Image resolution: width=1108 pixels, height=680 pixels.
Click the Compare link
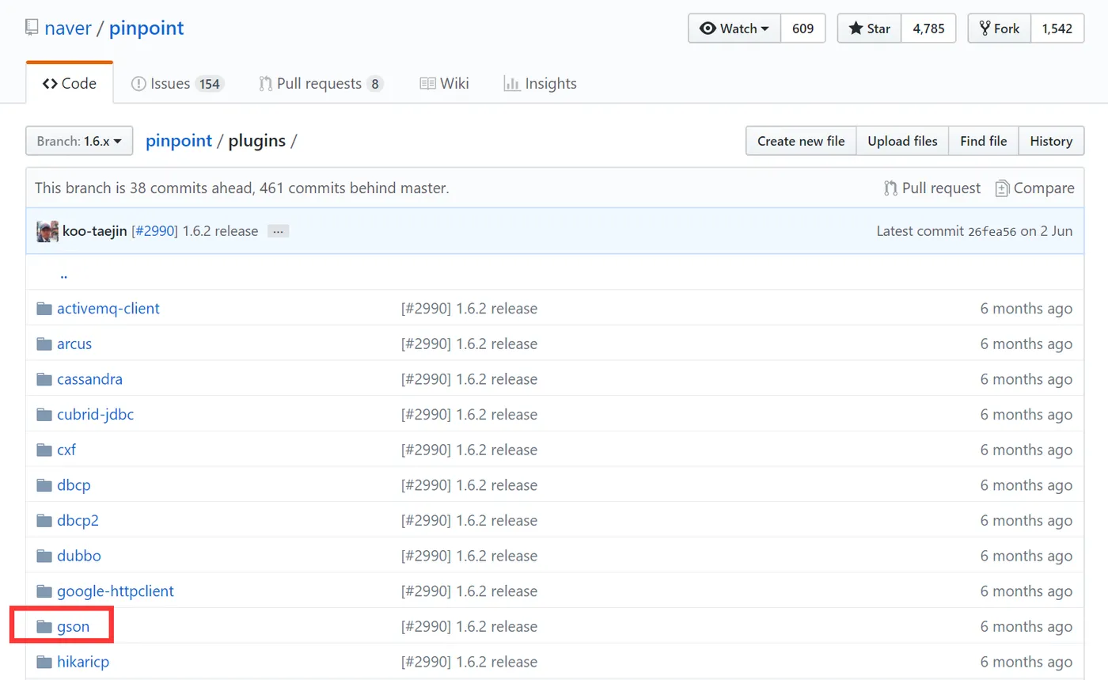1035,188
